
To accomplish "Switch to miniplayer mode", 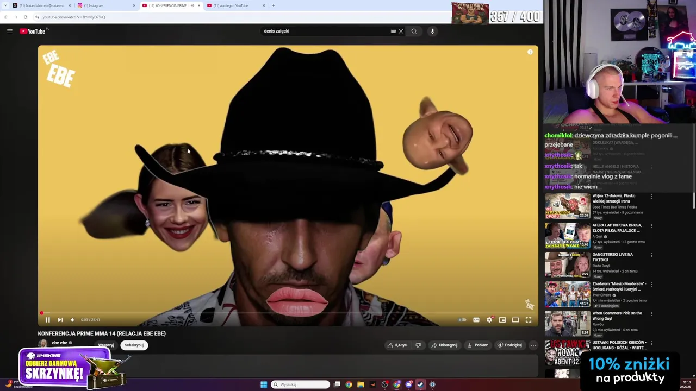I will click(x=502, y=320).
